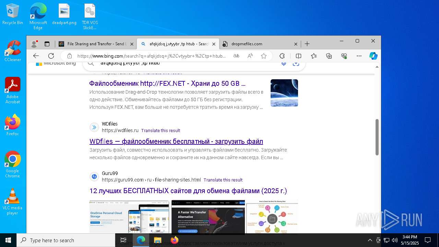Screen dimensions: 439x247
Task: Open the Windows Start menu
Action: tap(8, 240)
